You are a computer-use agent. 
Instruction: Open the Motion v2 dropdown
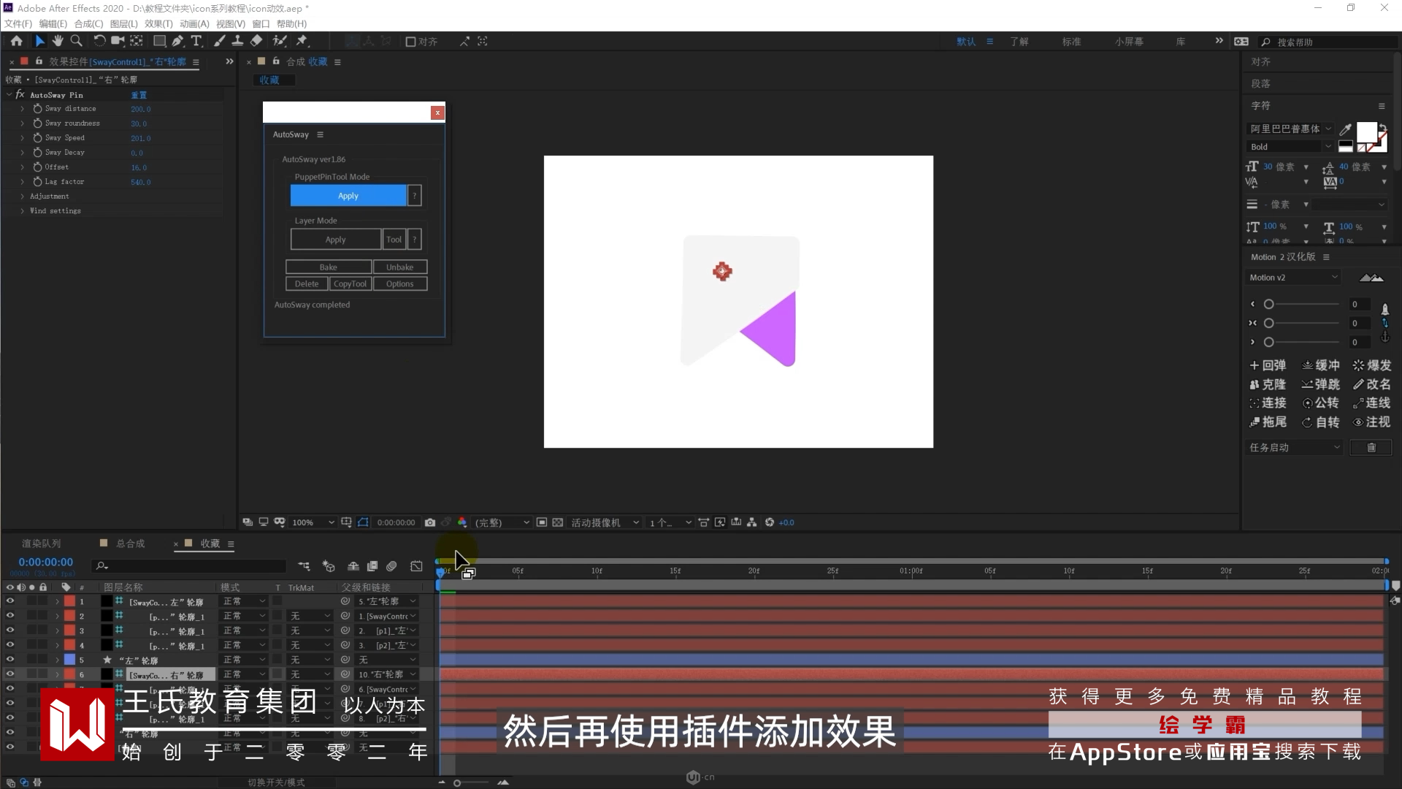tap(1293, 278)
